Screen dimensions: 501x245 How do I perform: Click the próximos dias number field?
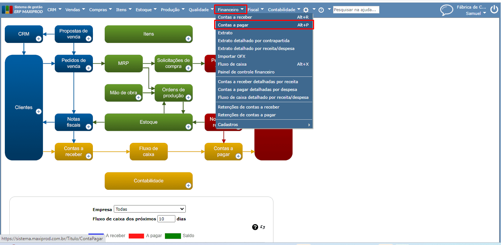pos(166,219)
